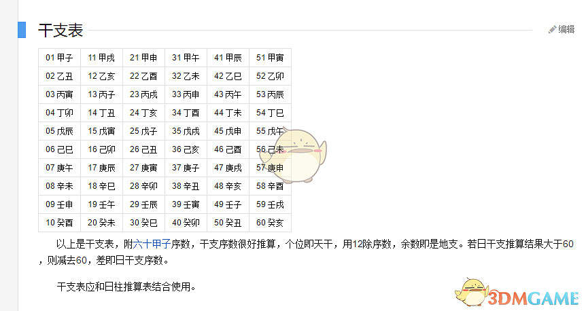Select table cell 40 癸卯
Viewport: 586px width, 311px height.
(x=186, y=223)
